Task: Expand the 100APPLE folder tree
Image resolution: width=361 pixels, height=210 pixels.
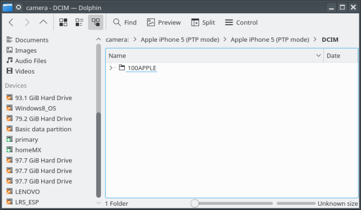Action: [111, 68]
